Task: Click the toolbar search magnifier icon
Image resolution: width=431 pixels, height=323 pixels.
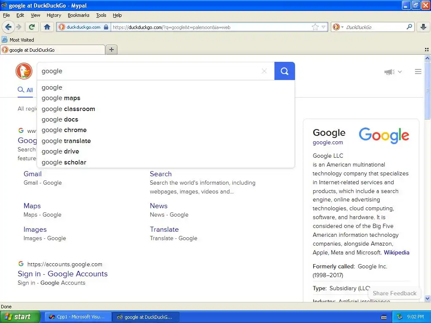Action: 409,26
